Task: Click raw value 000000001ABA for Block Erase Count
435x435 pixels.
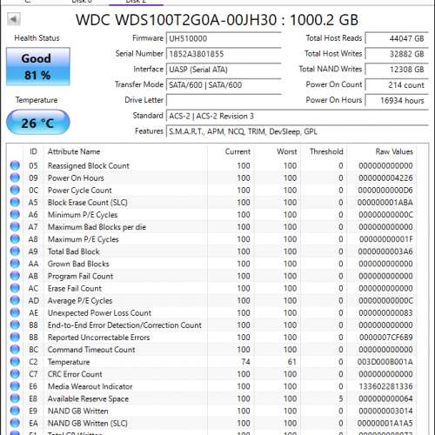Action: (x=385, y=202)
